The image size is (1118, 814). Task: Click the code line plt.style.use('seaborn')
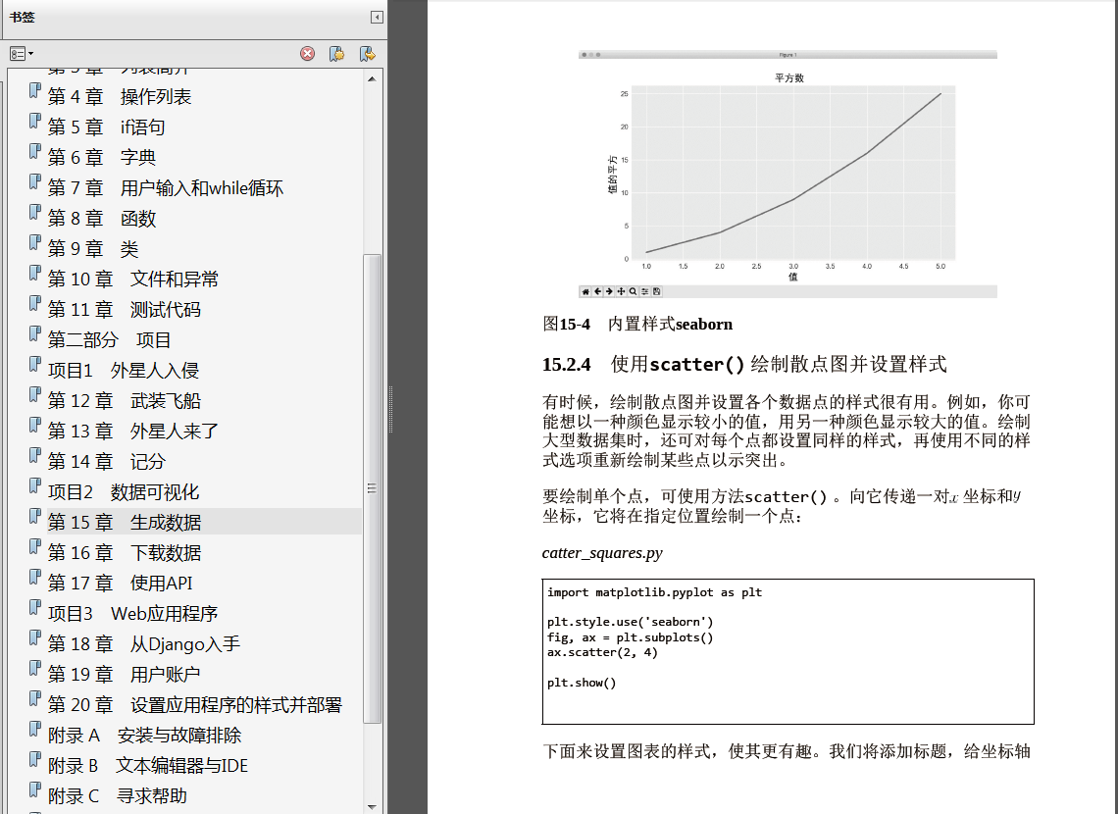[630, 622]
